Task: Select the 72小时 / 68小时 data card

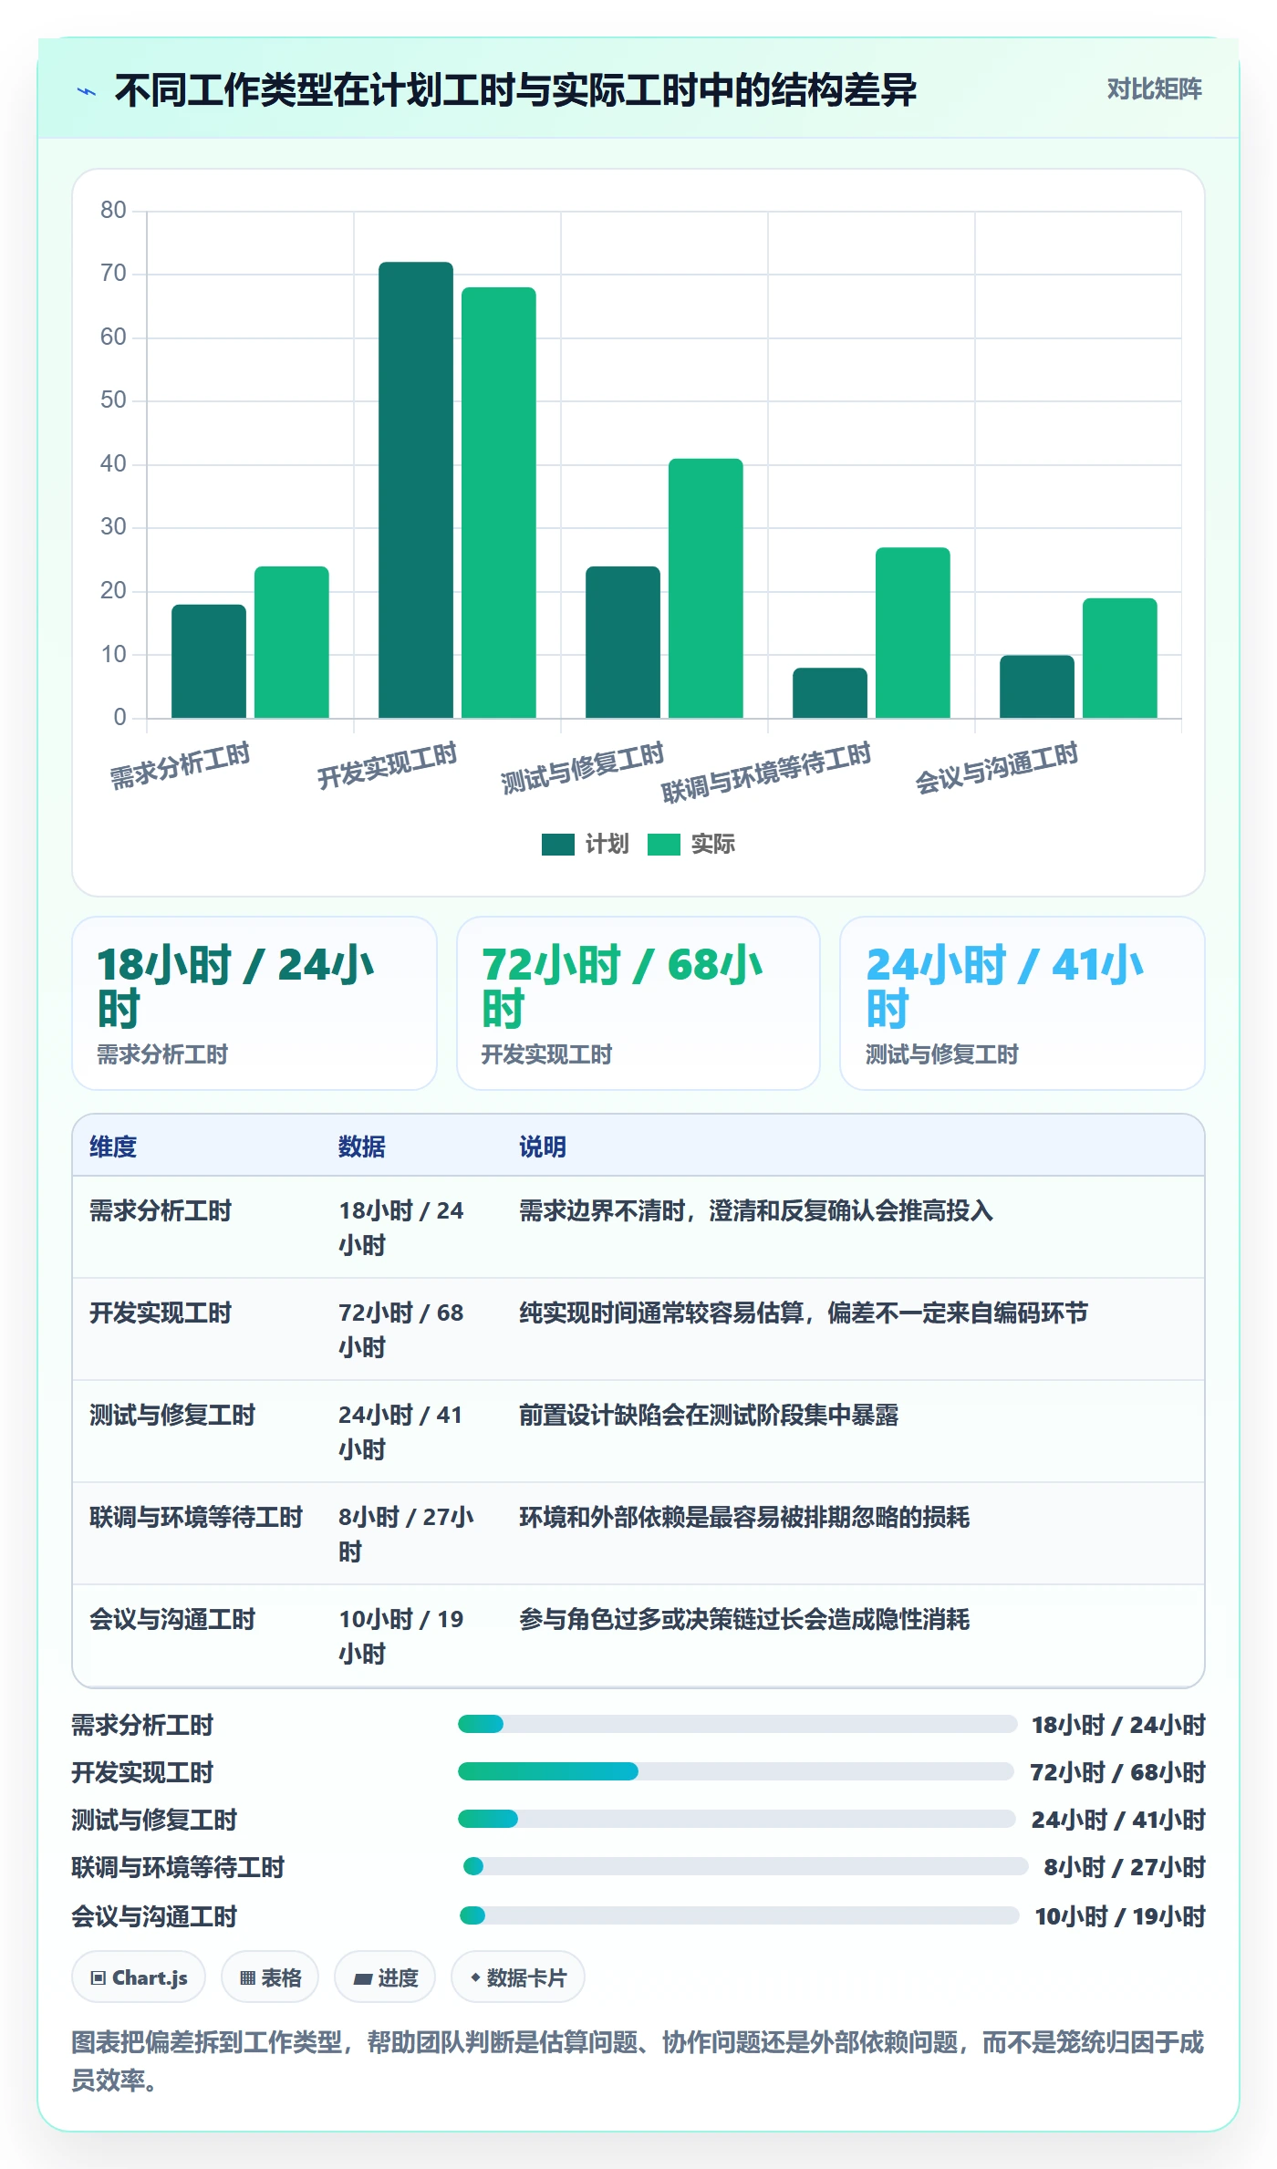Action: coord(638,1003)
